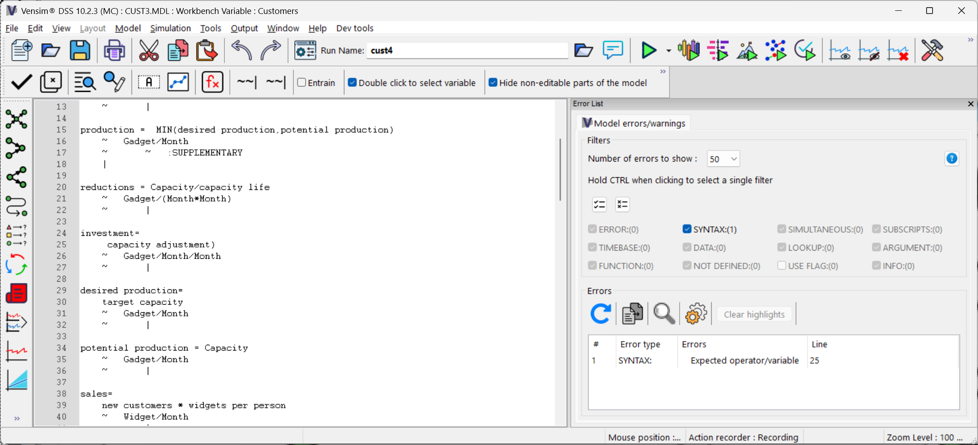Refresh the error list
This screenshot has width=978, height=445.
point(600,314)
